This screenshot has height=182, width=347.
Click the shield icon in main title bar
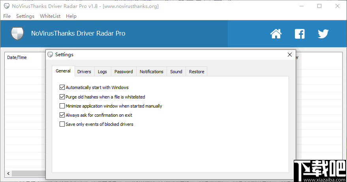(x=7, y=6)
